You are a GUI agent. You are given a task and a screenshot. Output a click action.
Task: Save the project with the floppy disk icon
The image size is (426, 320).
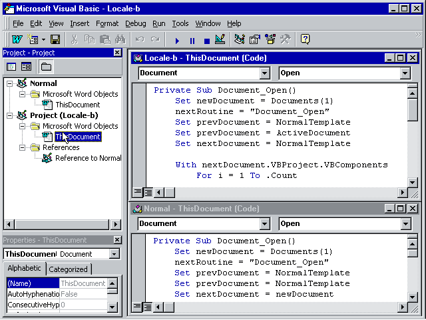point(55,39)
